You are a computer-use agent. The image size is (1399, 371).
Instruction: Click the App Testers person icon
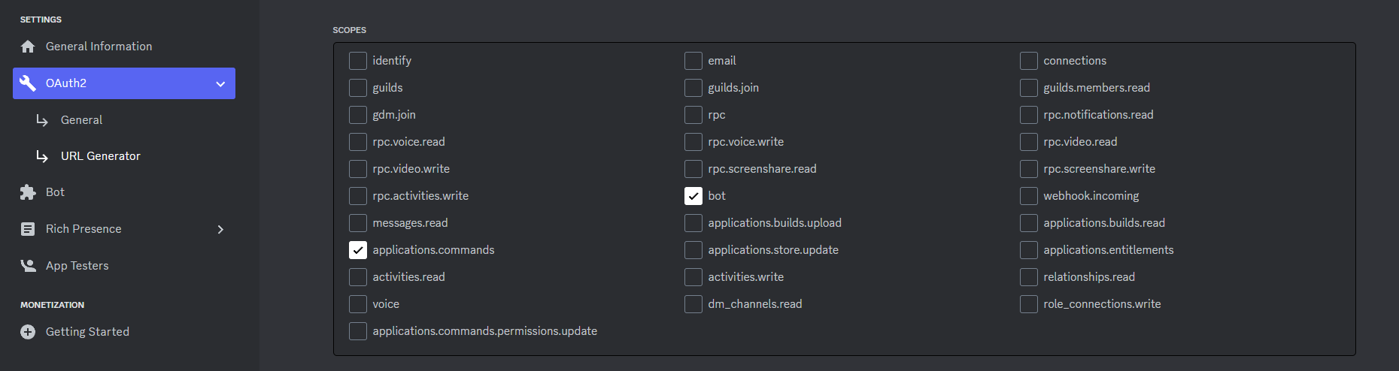tap(28, 266)
